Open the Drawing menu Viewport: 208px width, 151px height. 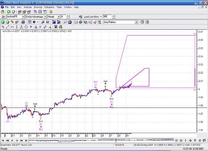(38, 7)
